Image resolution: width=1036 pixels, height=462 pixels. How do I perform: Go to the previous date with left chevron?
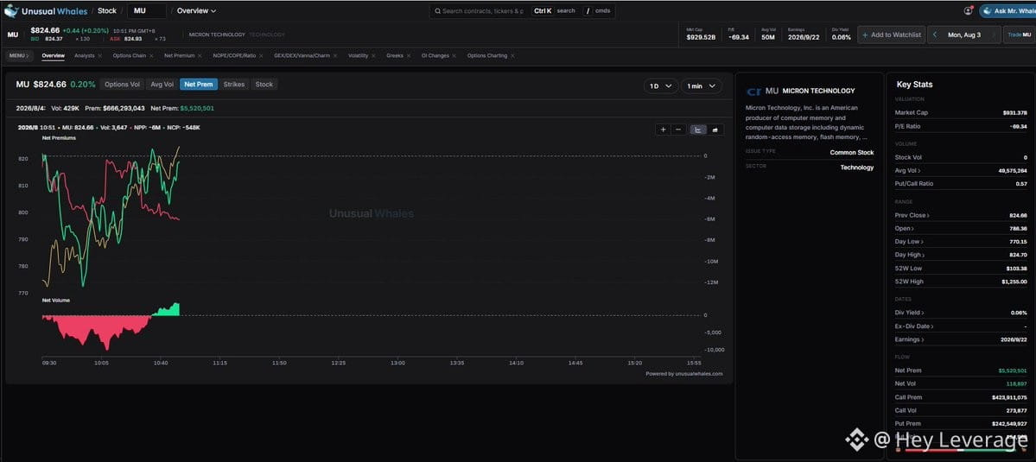click(x=935, y=35)
